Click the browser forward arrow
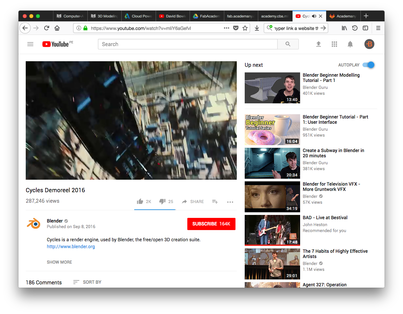Viewport: 403px width, 314px height. 36,28
